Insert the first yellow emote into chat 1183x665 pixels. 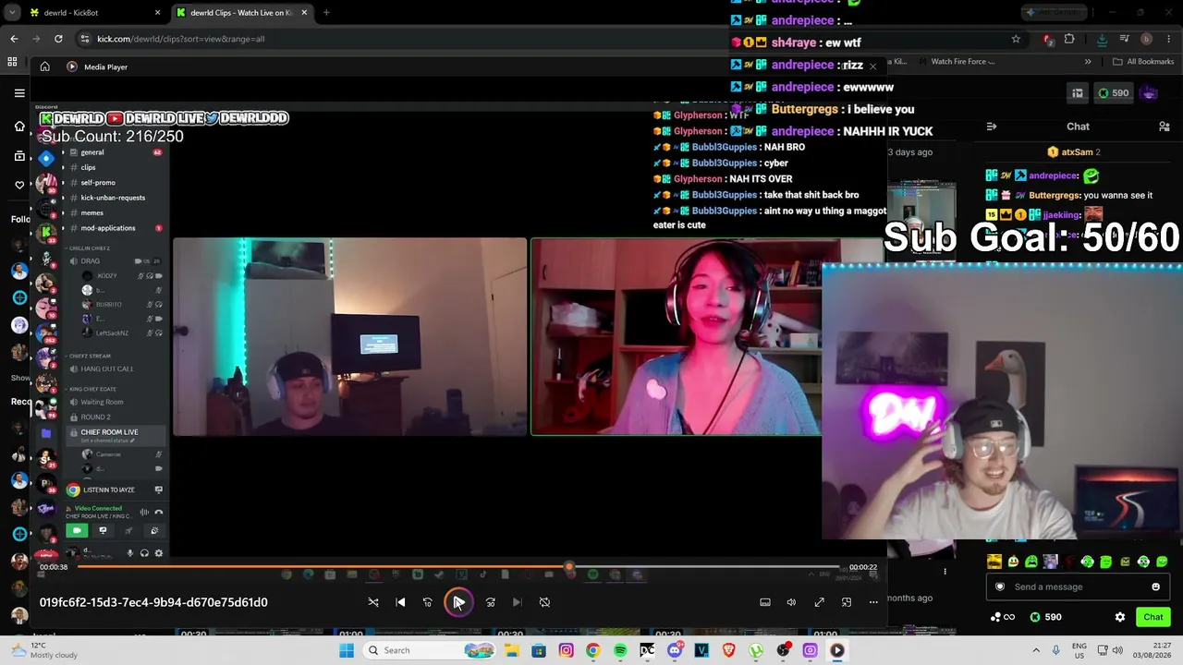point(994,562)
